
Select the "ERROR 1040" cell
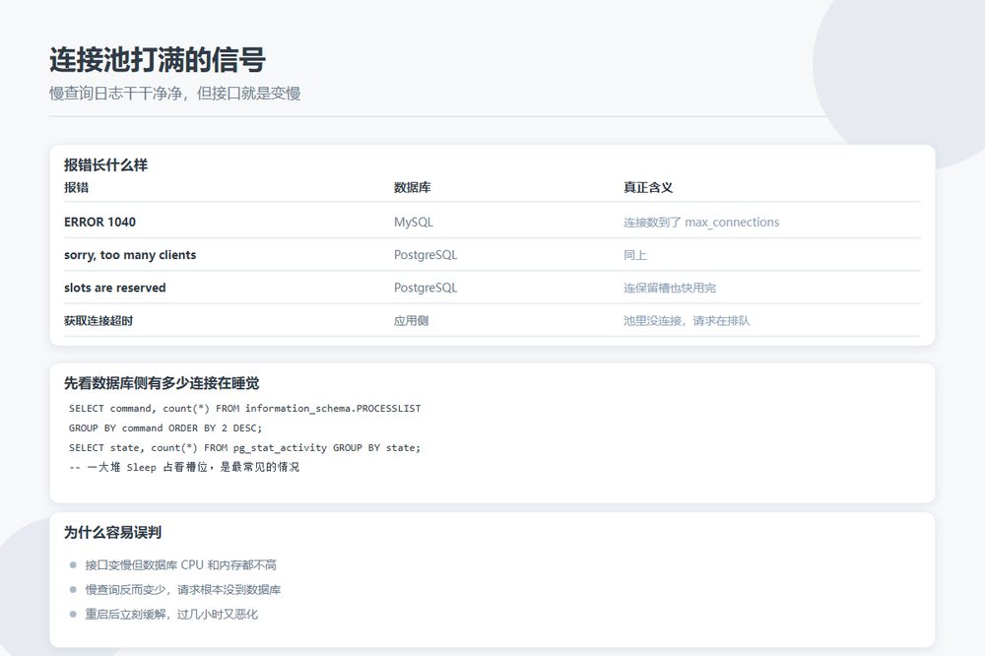pyautogui.click(x=99, y=222)
